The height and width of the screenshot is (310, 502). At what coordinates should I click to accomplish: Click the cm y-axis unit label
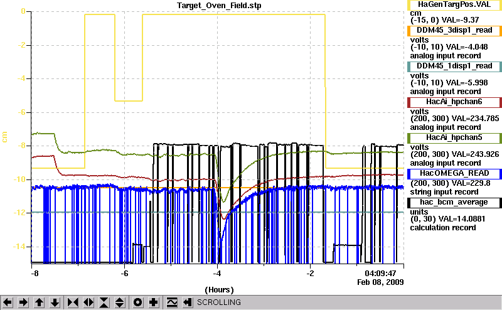pyautogui.click(x=4, y=137)
